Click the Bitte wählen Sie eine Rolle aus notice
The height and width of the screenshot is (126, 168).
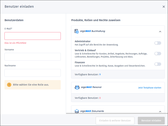(x=33, y=85)
